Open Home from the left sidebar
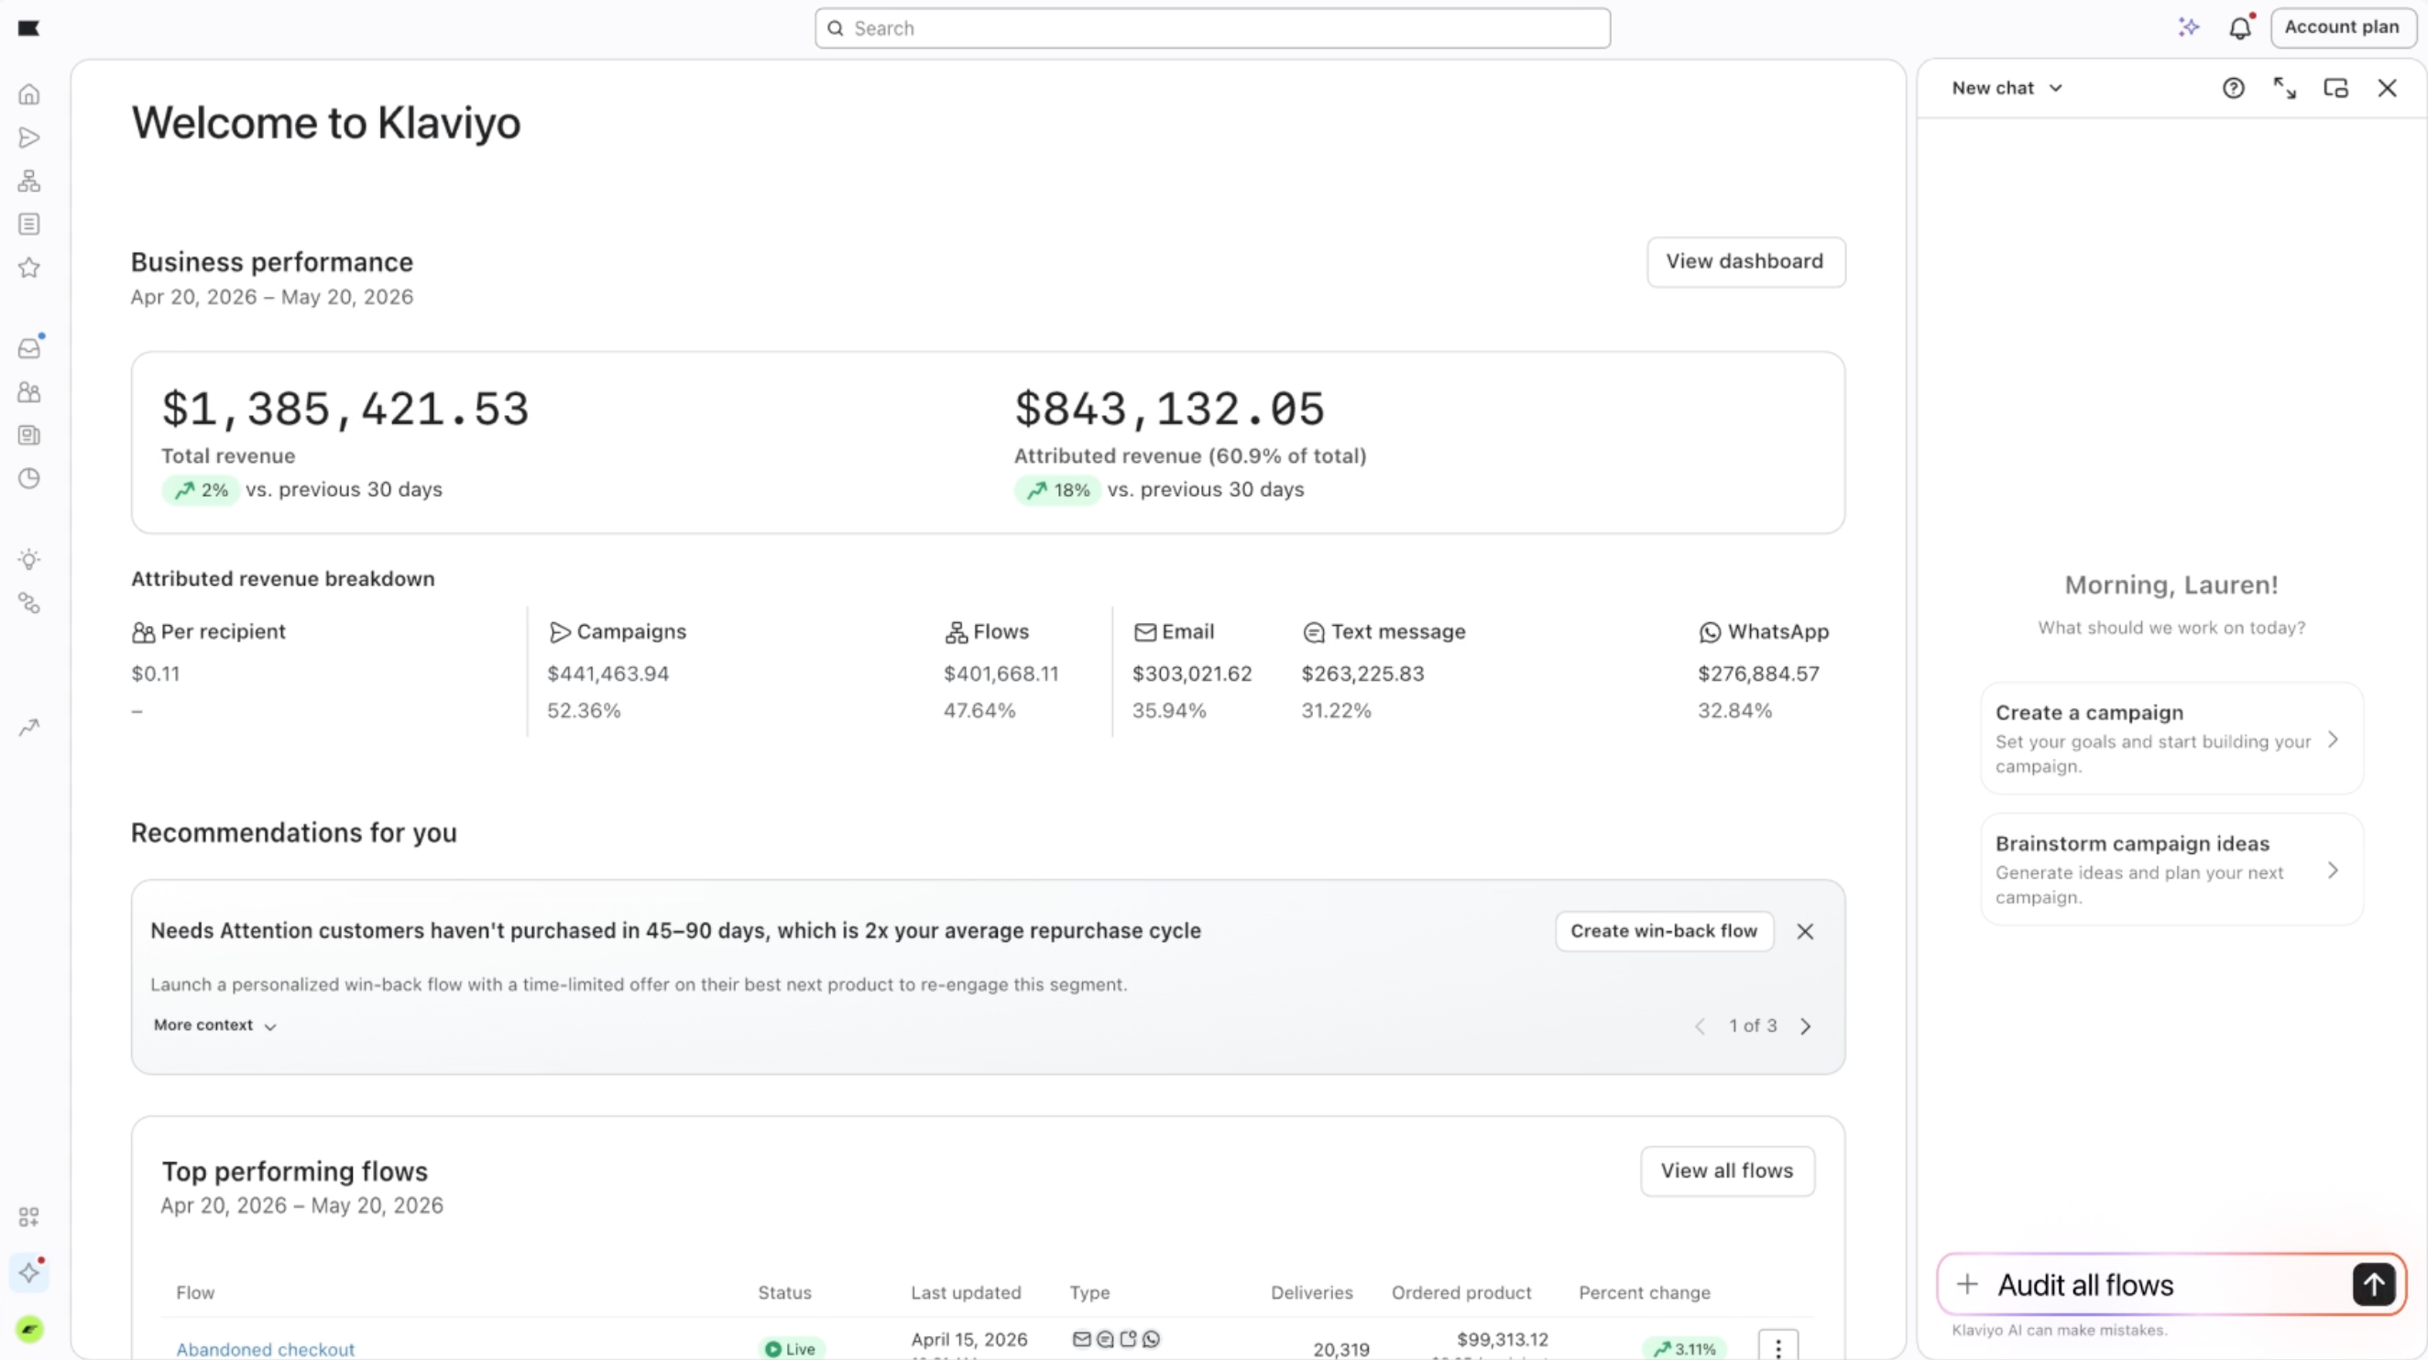The image size is (2428, 1360). pos(29,94)
